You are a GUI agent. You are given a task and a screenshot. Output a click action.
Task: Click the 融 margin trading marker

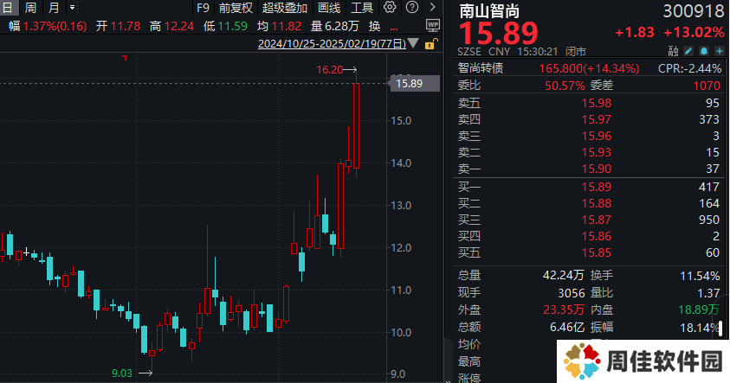pos(673,51)
